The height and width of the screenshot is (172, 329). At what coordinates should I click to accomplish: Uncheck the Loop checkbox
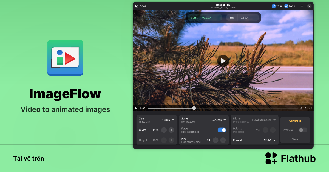(286, 6)
